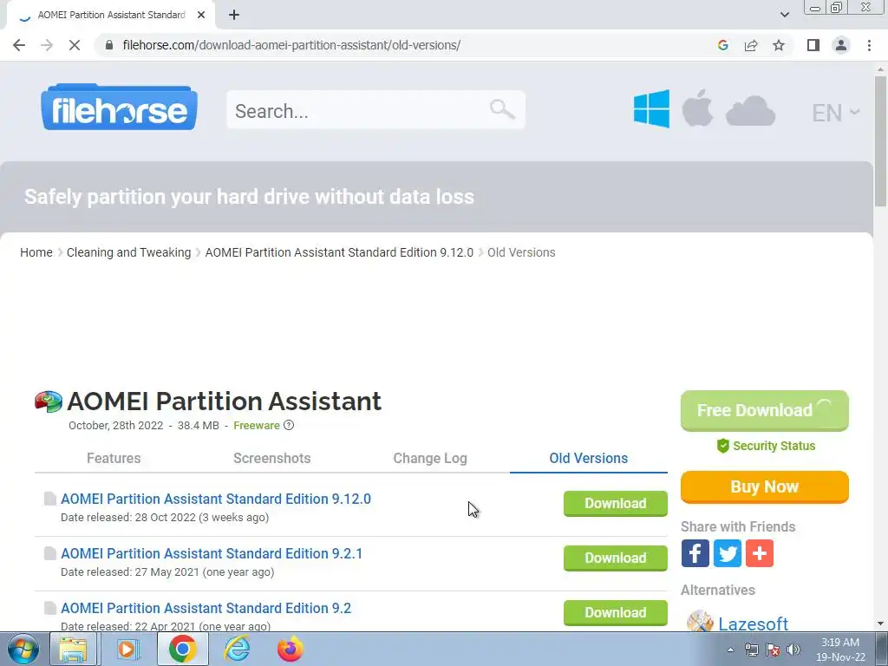Viewport: 888px width, 666px height.
Task: Click the address bar URL
Action: point(291,45)
